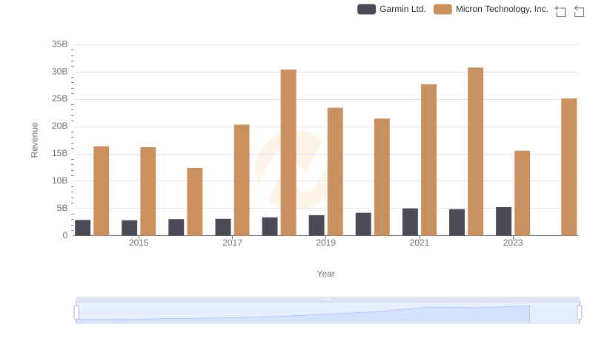Click the 2015 x-axis label
The width and height of the screenshot is (593, 341).
click(x=139, y=243)
